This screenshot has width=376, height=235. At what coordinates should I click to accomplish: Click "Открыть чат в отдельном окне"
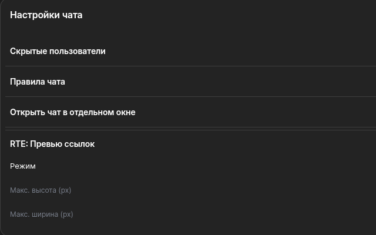(x=73, y=112)
